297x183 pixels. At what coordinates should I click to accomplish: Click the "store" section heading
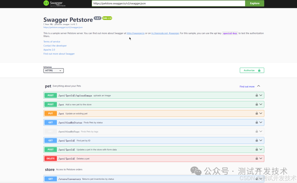(50, 170)
